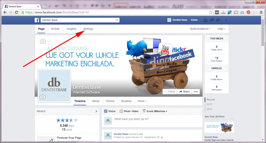Image resolution: width=266 pixels, height=143 pixels.
Task: Click the Share button
Action: click(x=184, y=92)
